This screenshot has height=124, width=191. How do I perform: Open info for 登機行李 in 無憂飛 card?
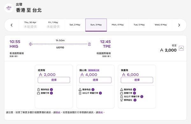pos(134,93)
